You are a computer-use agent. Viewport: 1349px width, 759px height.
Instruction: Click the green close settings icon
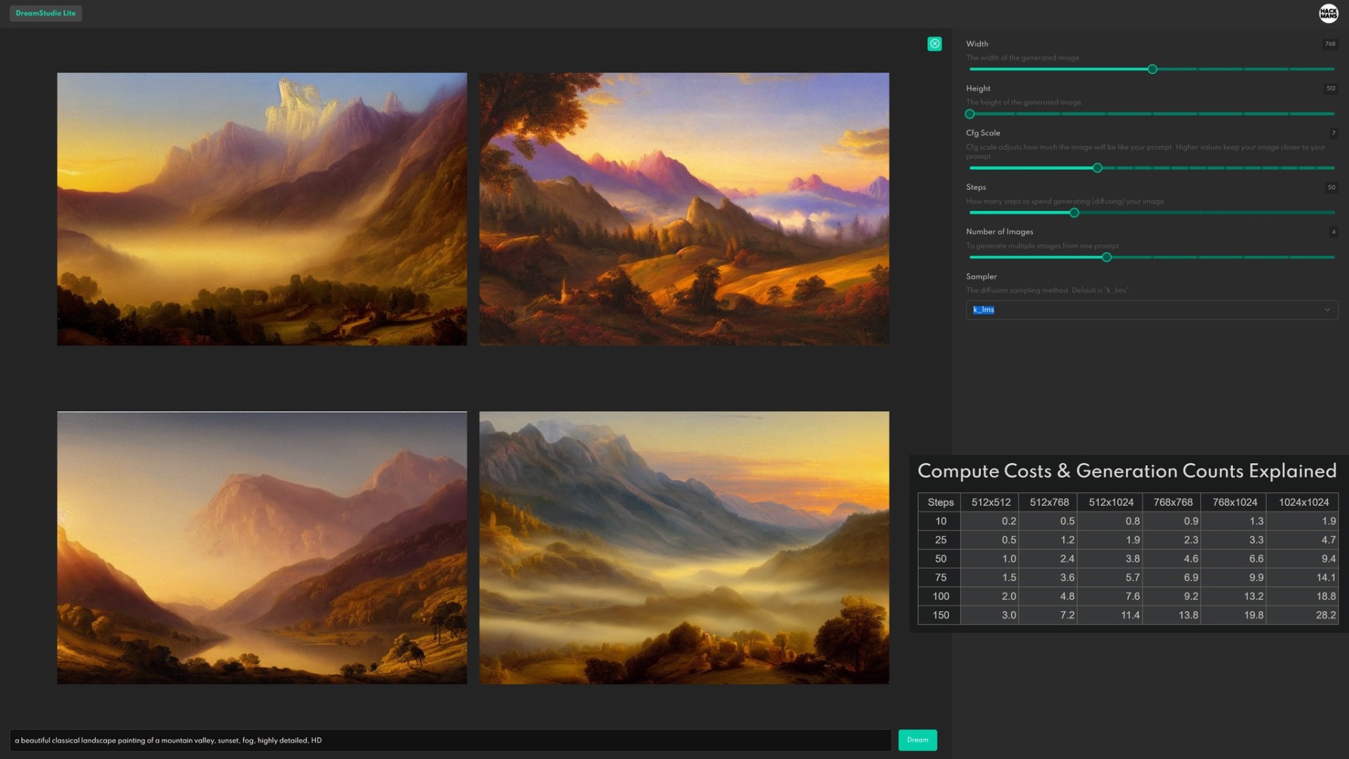click(x=934, y=44)
